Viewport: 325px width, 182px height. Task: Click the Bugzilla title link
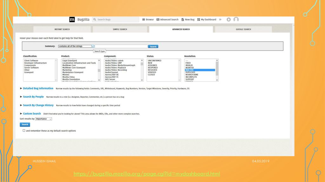click(83, 19)
